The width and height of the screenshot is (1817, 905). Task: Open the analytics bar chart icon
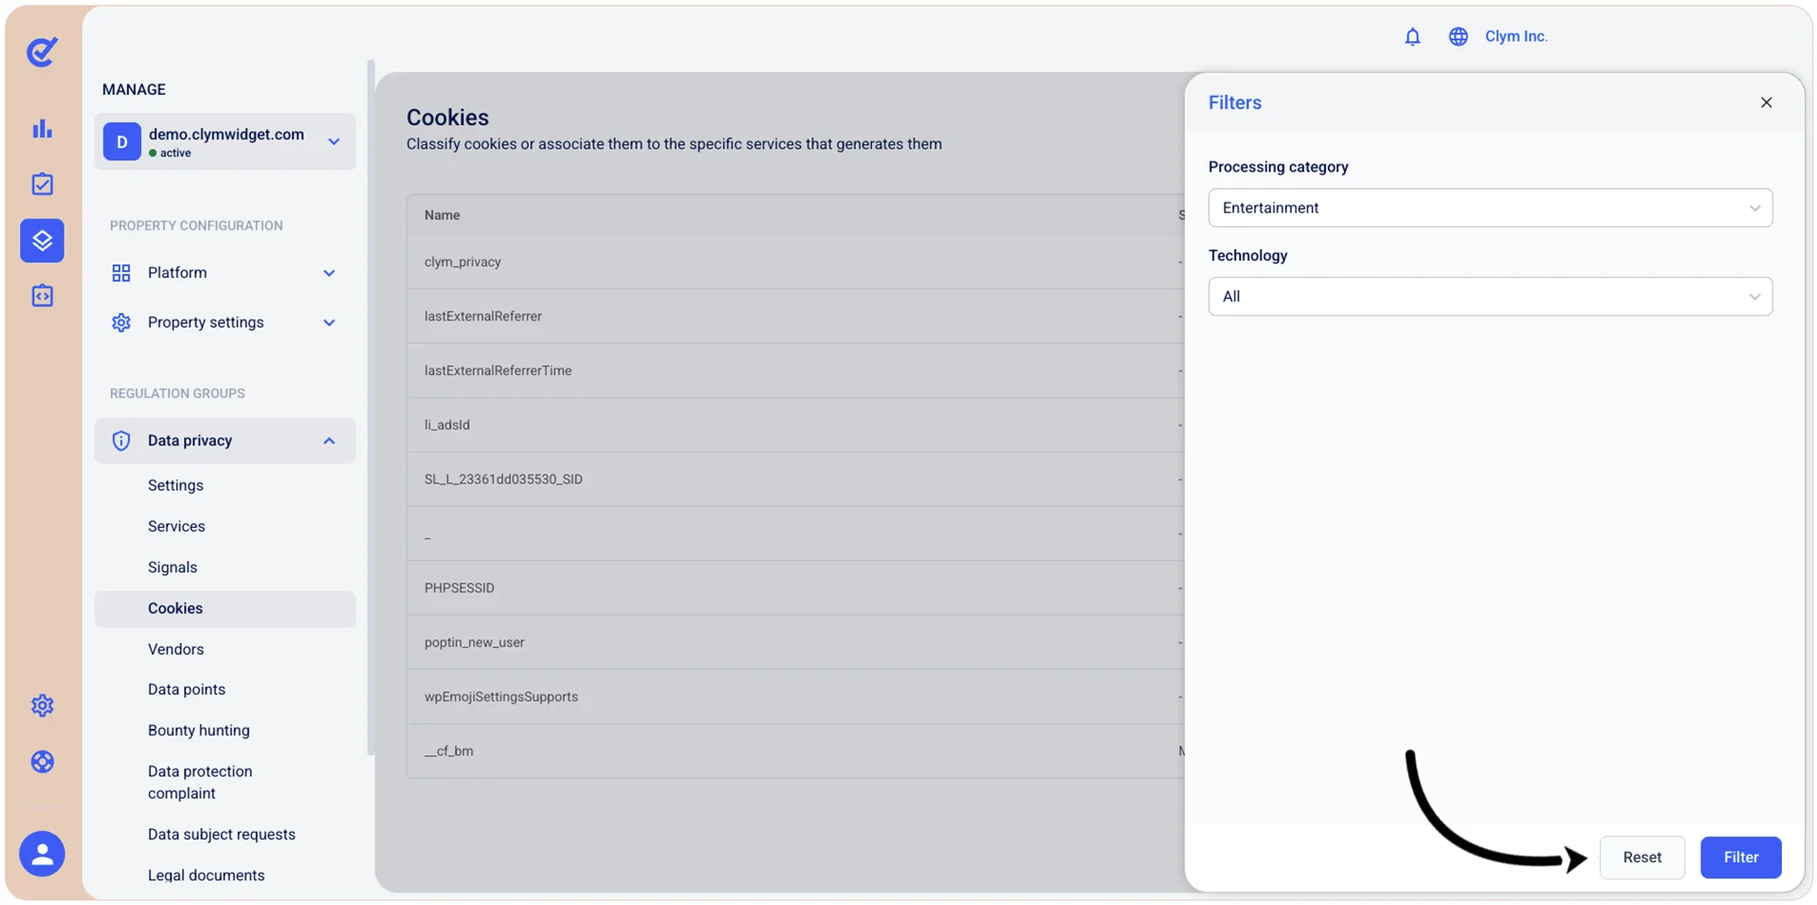coord(42,129)
